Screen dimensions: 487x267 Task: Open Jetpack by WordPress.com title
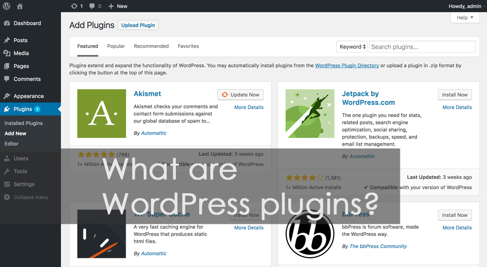point(368,98)
